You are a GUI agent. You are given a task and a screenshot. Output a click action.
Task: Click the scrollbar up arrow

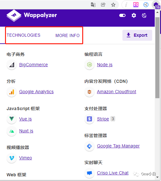157,12
